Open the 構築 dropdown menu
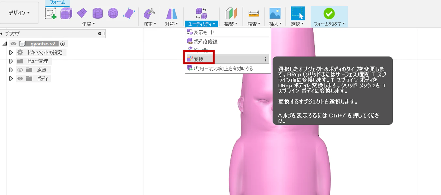Viewport: 441px width, 195px height. coord(231,24)
